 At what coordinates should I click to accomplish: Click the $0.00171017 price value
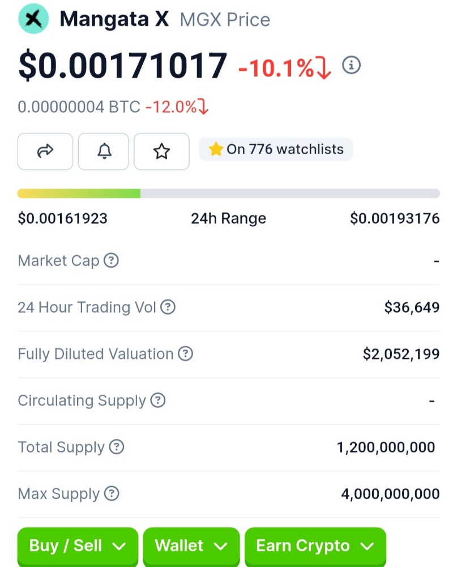pos(123,66)
